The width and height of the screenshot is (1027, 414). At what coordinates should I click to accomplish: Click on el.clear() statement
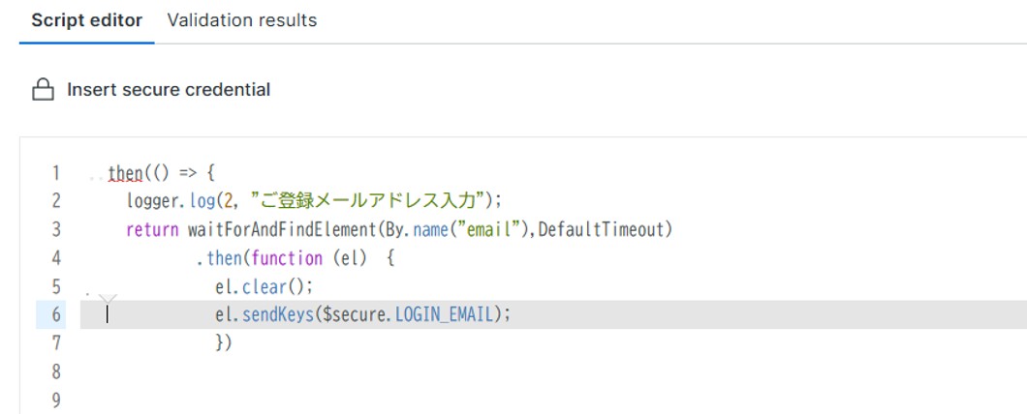264,287
